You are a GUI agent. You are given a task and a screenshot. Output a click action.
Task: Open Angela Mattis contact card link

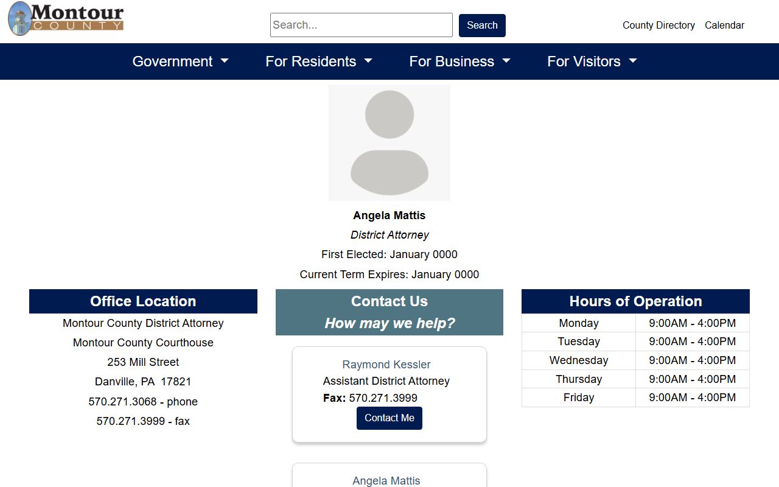[386, 481]
